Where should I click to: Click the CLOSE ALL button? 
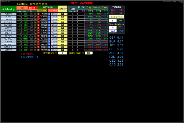(x=48, y=7)
